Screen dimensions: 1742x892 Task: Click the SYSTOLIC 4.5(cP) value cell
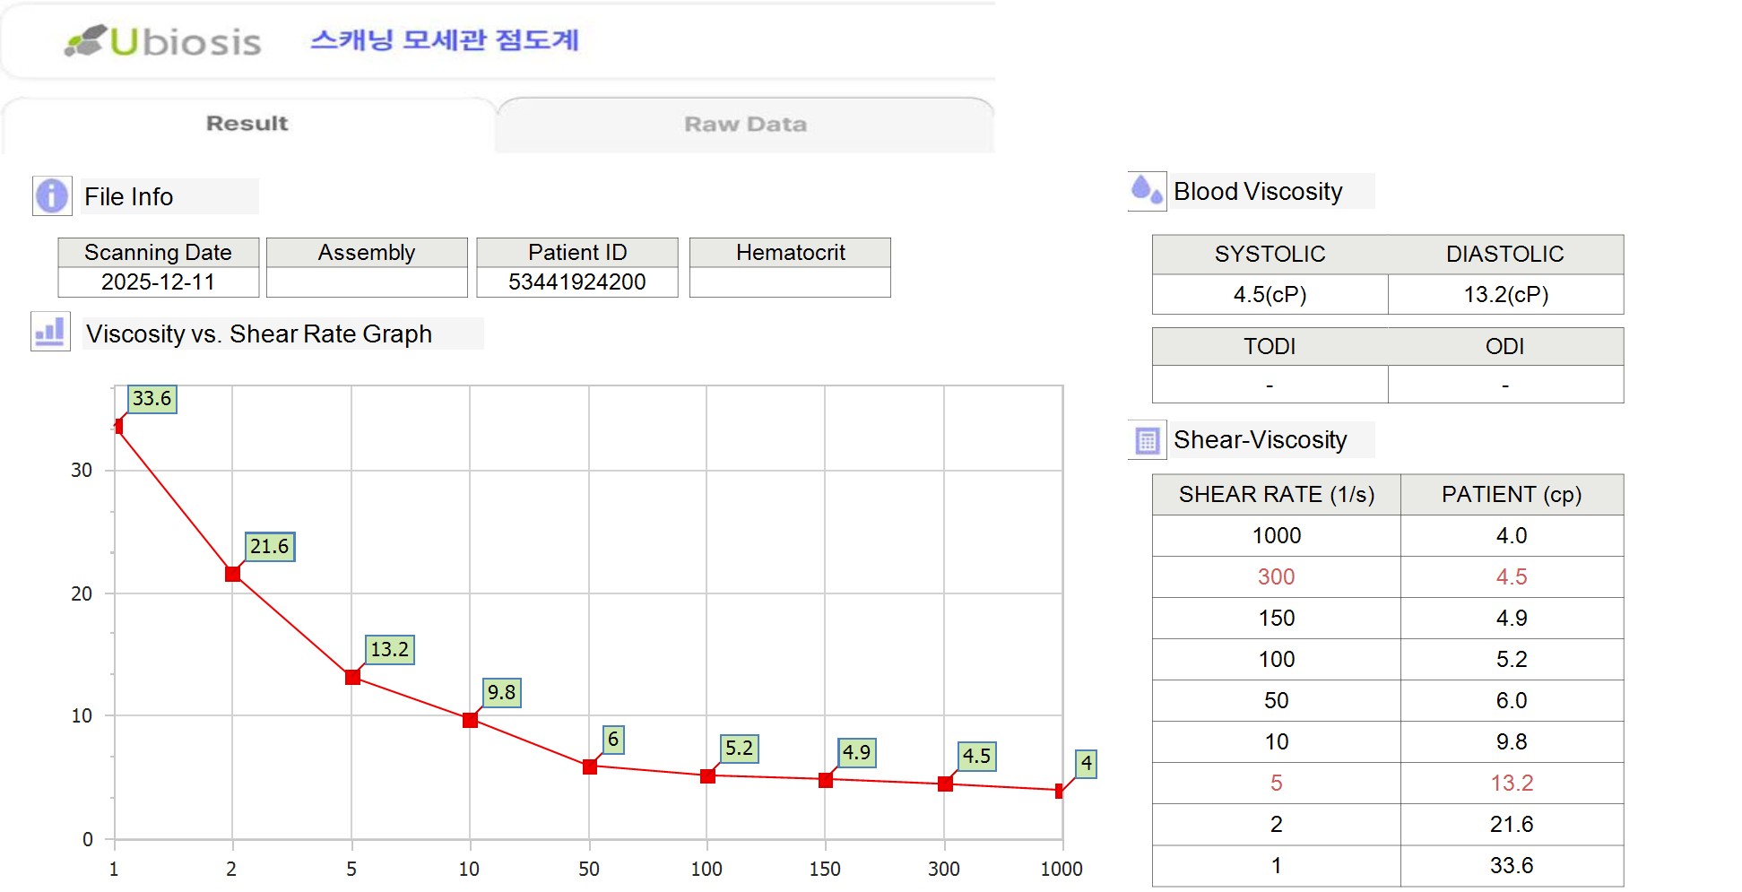point(1270,295)
